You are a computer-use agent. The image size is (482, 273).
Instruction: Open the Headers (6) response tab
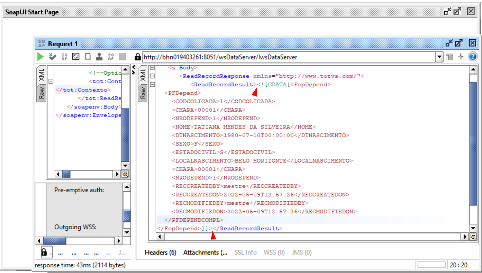click(160, 253)
